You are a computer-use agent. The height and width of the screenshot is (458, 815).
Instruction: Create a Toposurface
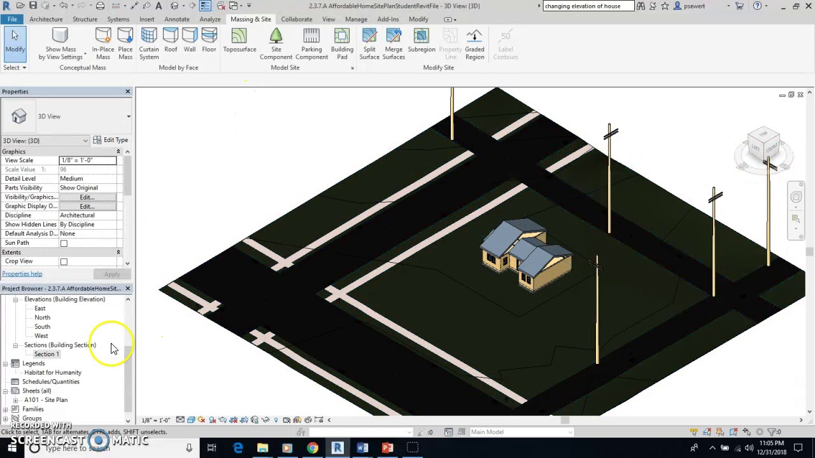(239, 40)
